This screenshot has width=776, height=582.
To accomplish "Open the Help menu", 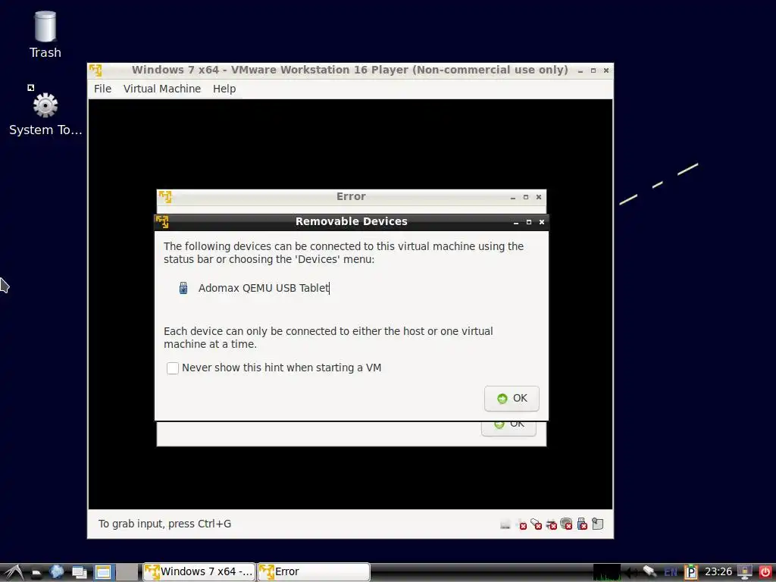I will (x=224, y=89).
